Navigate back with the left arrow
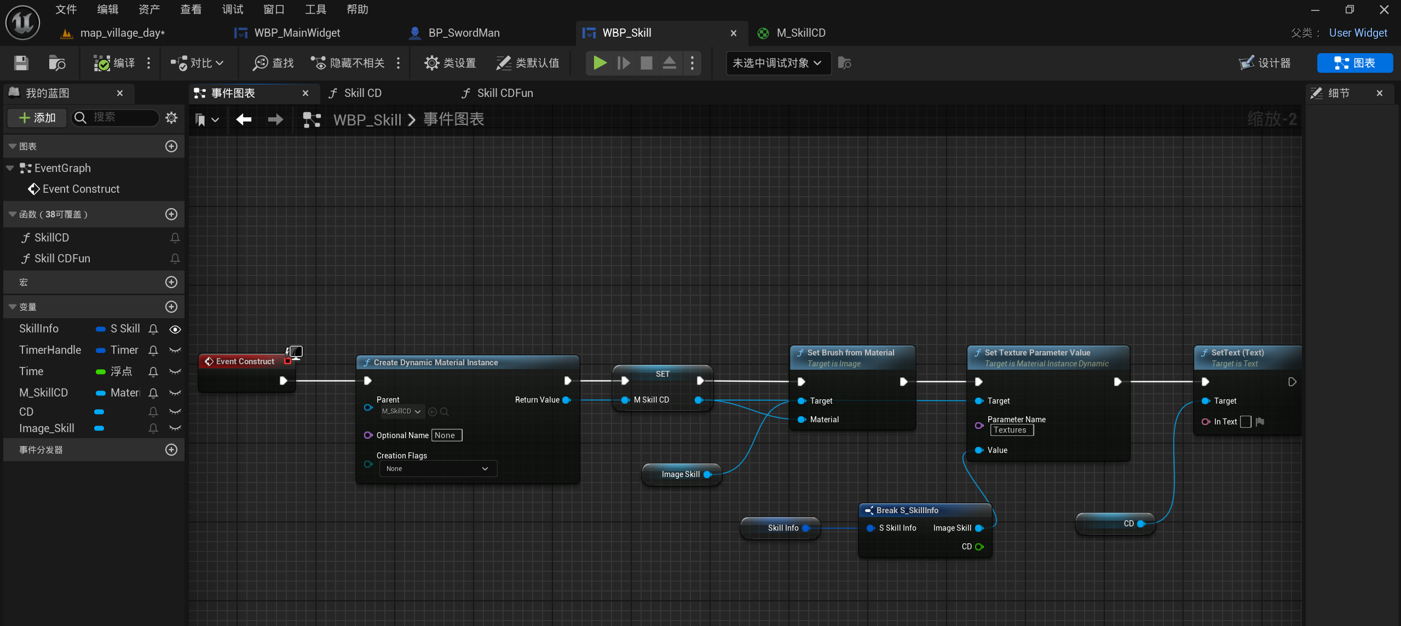The width and height of the screenshot is (1401, 626). pyautogui.click(x=244, y=119)
